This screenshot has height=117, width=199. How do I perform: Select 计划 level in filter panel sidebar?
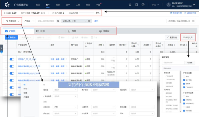25,89
